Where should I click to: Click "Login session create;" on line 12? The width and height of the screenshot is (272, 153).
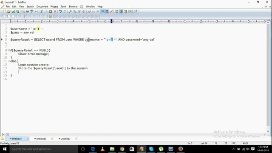click(34, 65)
